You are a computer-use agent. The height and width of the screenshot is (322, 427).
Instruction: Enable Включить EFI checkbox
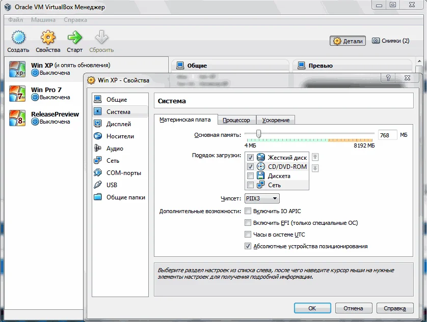click(x=248, y=223)
